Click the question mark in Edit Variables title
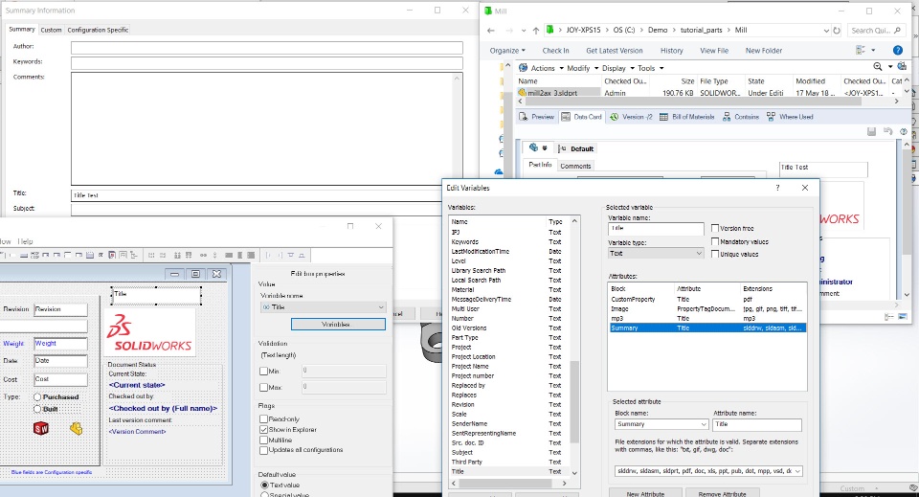 777,188
